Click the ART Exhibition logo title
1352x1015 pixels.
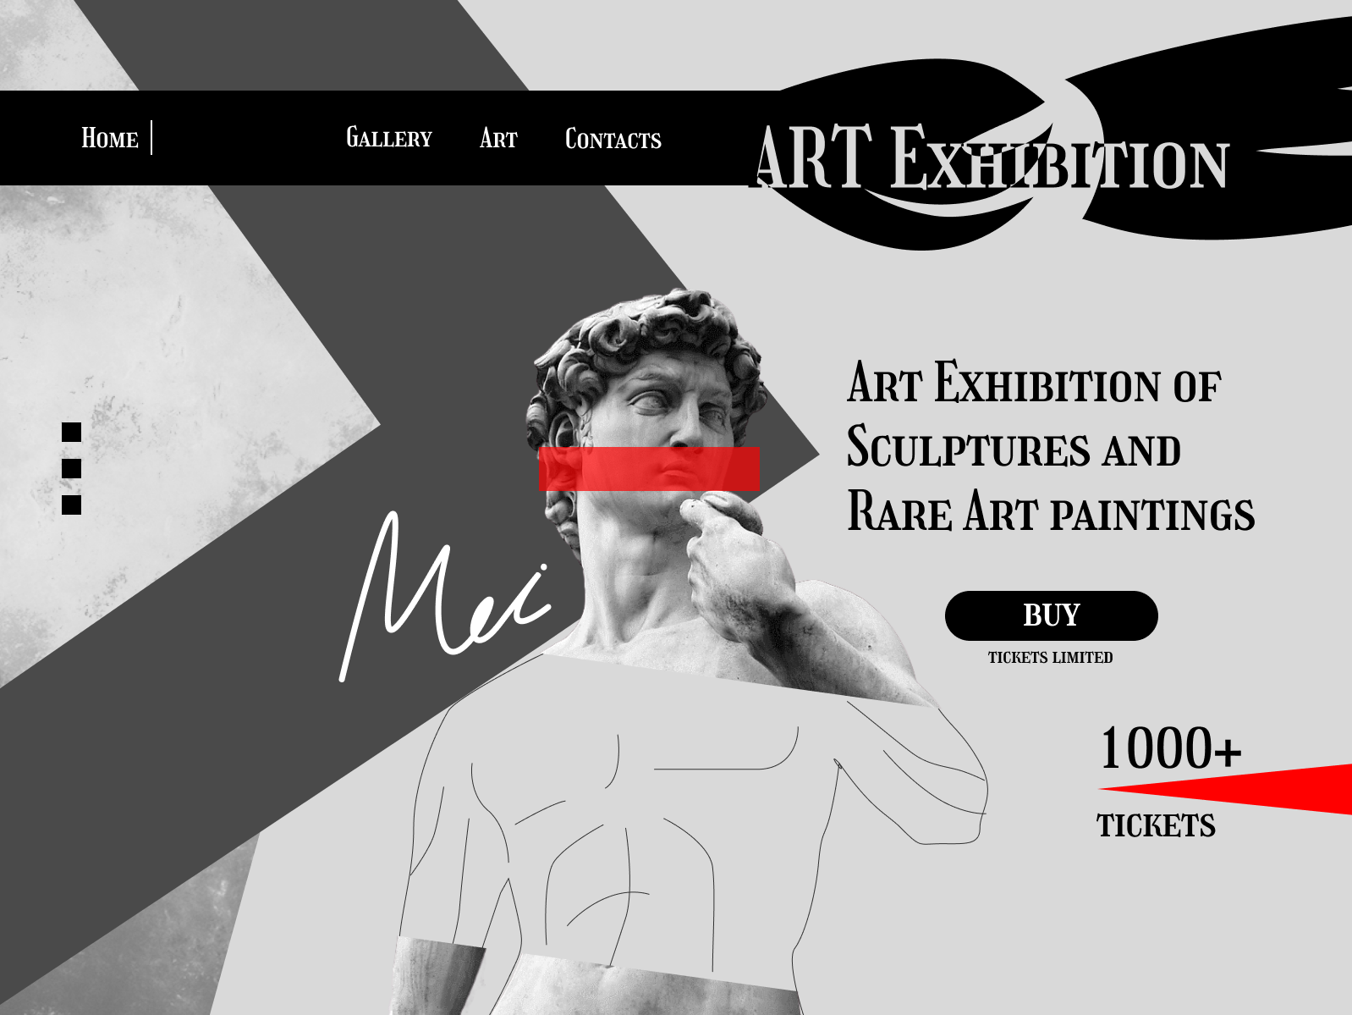[x=991, y=157]
